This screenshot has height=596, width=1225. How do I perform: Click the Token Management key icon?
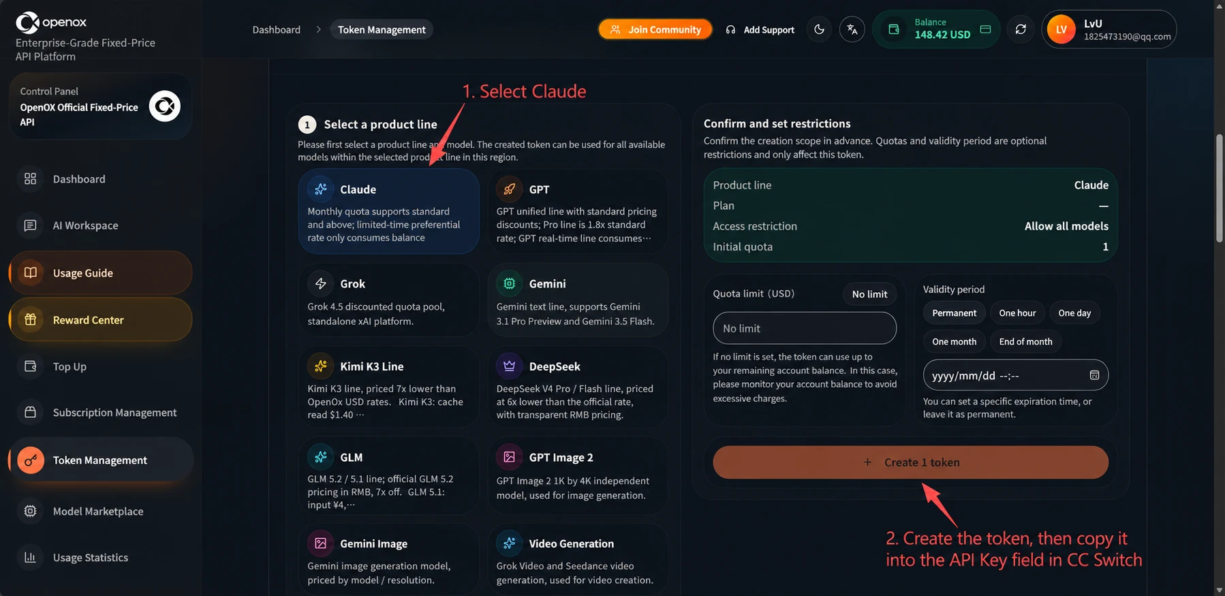tap(31, 460)
